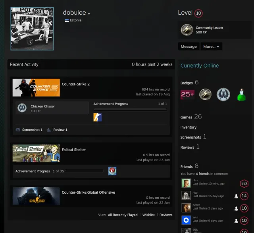Viewport: 254px width, 233px height.
Task: Open the dobulee profile avatar image
Action: (x=32, y=29)
